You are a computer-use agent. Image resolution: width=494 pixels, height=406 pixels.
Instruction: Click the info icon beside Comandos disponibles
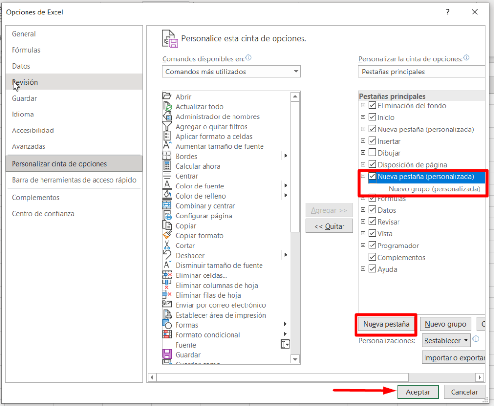click(248, 57)
